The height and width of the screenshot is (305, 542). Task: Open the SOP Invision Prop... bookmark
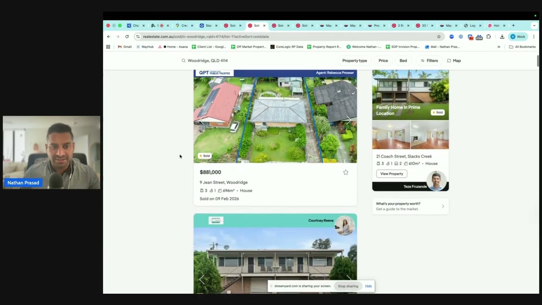(x=402, y=47)
